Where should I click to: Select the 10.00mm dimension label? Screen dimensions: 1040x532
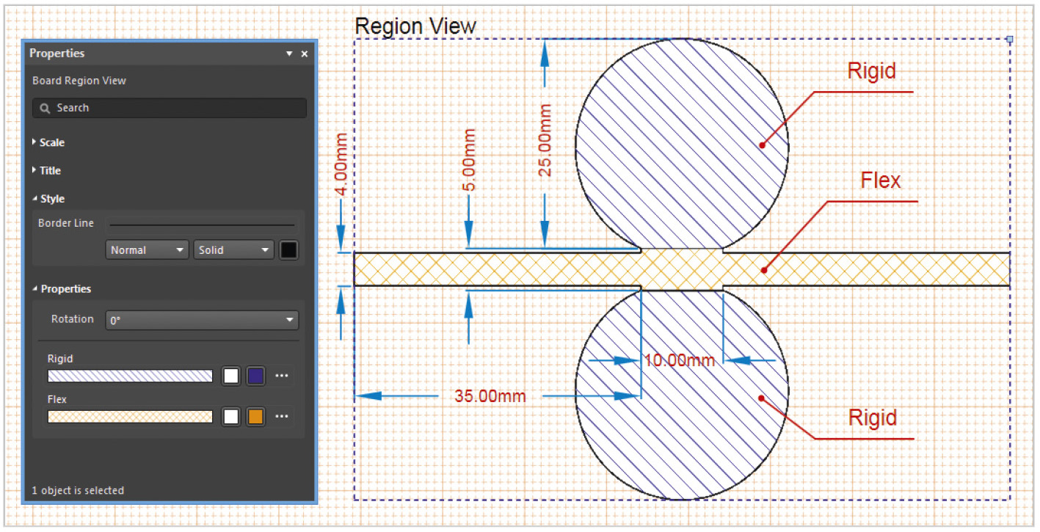[x=680, y=360]
